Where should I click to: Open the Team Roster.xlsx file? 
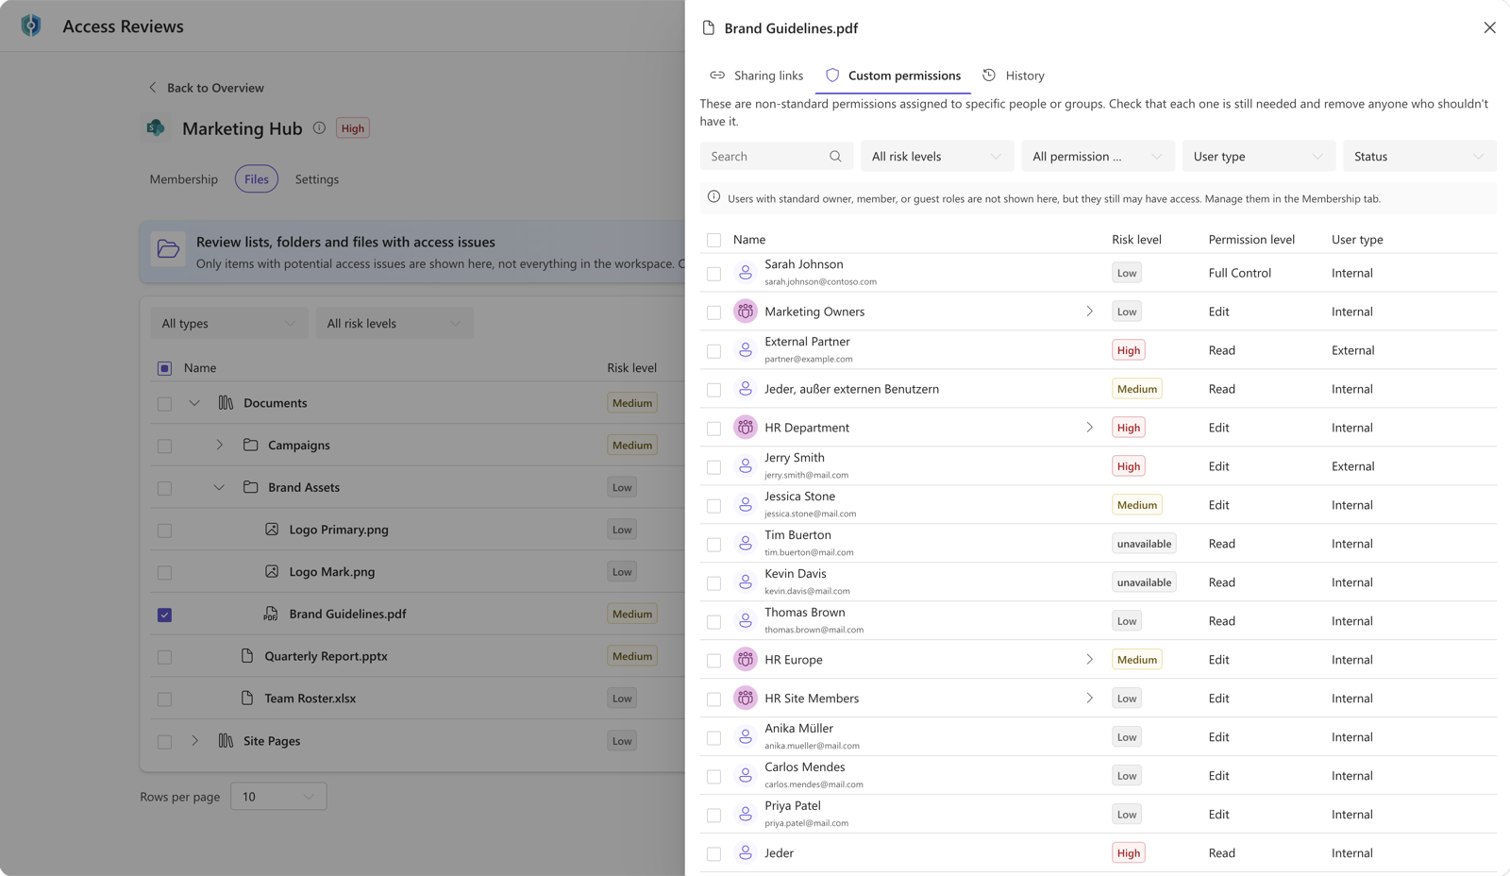coord(310,699)
